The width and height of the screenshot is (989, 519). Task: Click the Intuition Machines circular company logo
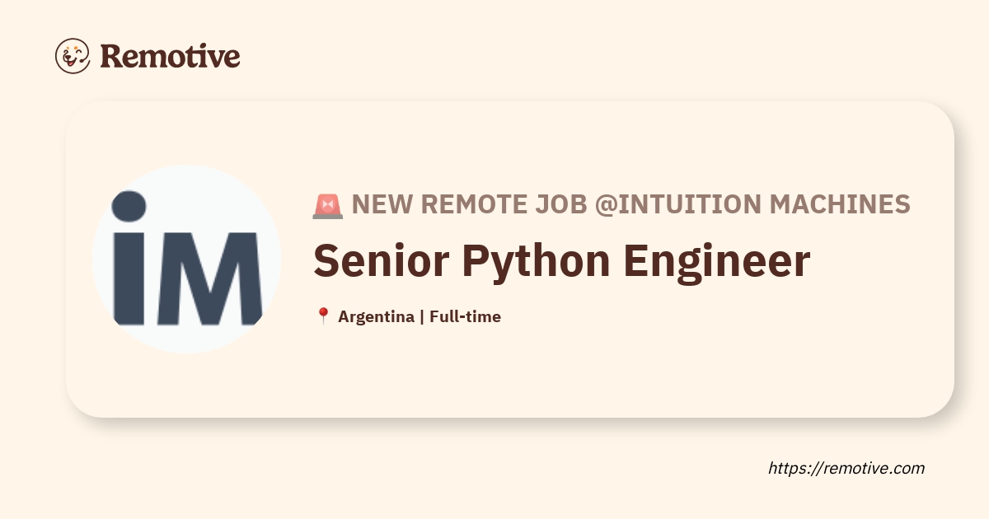(x=186, y=259)
